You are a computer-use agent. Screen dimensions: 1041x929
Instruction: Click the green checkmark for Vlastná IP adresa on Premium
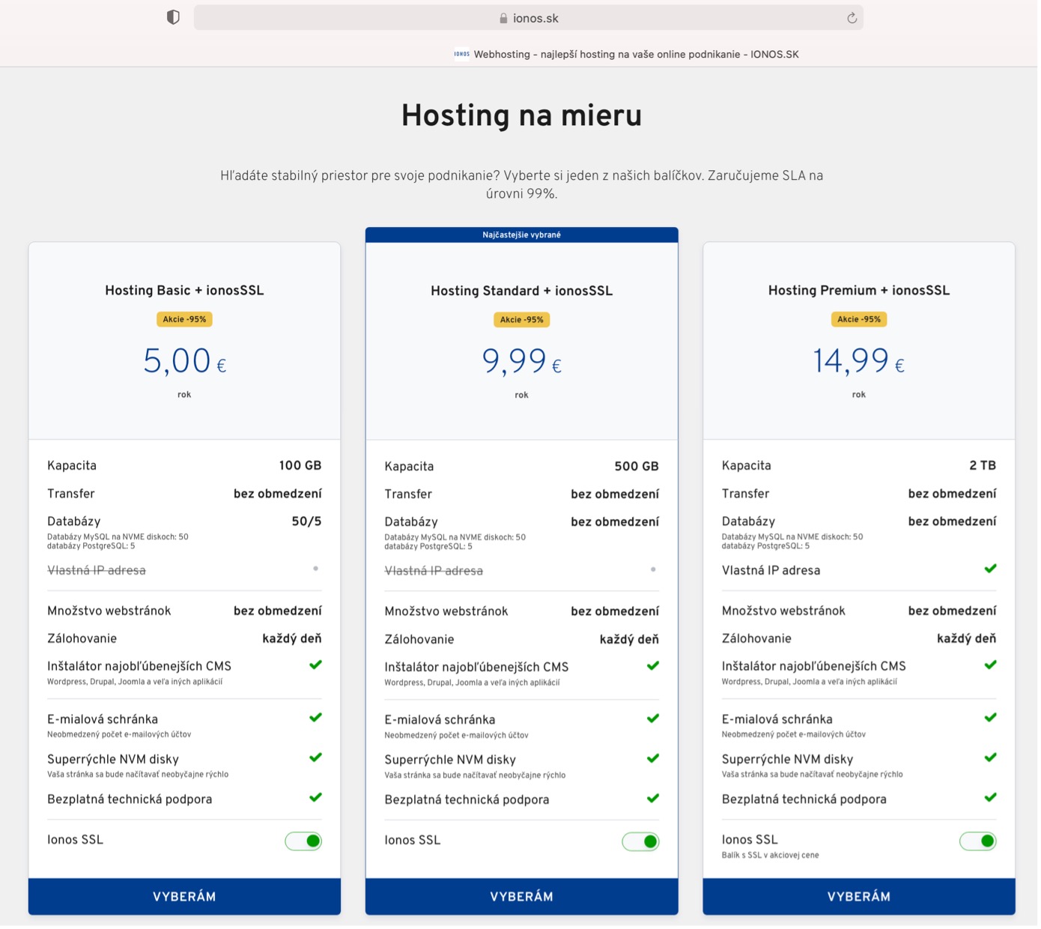(x=990, y=569)
